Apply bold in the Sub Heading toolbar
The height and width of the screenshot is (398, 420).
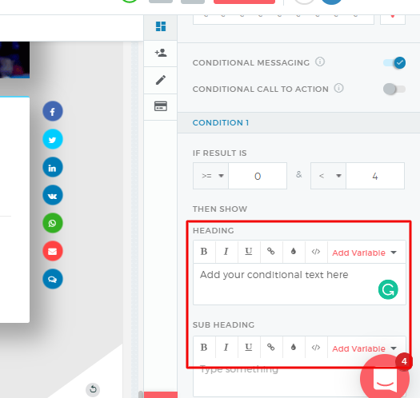[204, 348]
